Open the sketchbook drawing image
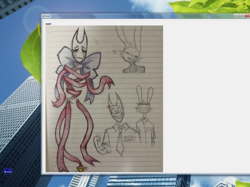This screenshot has width=250, height=187. coord(104,99)
